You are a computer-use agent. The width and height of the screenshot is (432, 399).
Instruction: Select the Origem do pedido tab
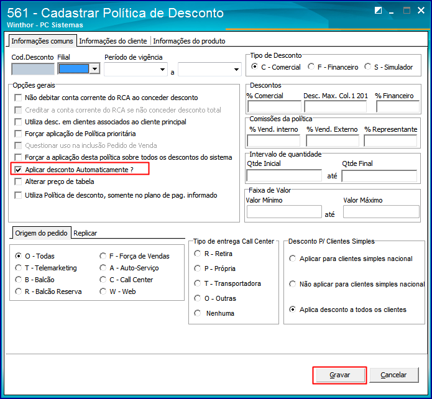[41, 233]
